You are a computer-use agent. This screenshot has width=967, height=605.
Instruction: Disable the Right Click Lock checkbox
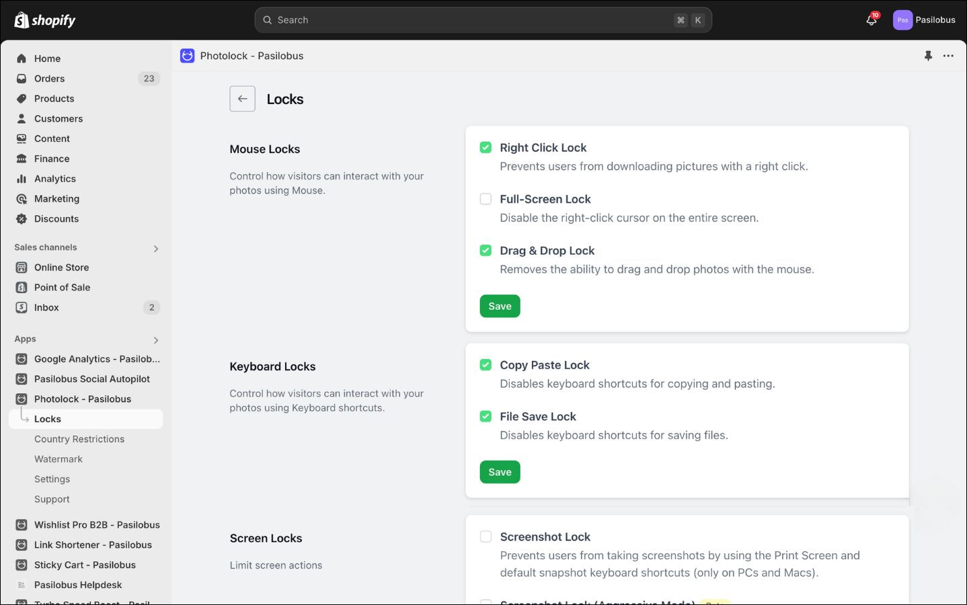(x=486, y=147)
